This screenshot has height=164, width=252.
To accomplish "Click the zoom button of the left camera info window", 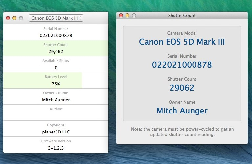I will 21,18.
